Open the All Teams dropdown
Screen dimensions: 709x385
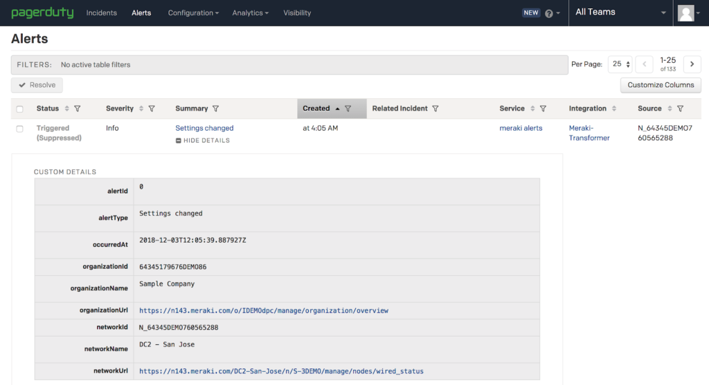620,12
